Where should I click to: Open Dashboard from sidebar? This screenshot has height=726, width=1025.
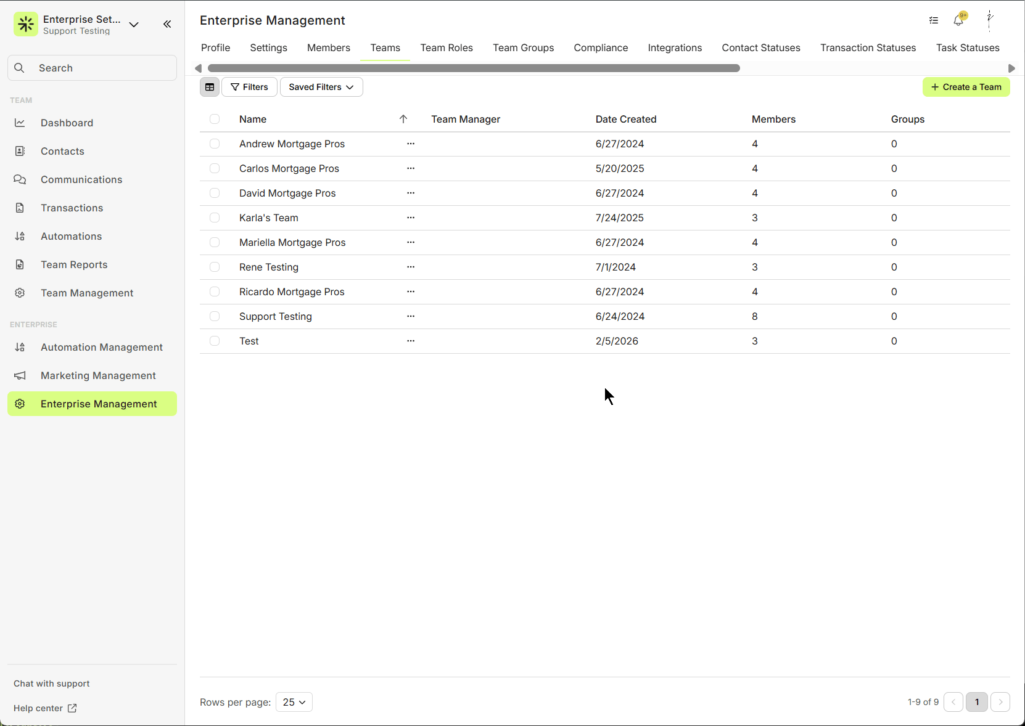pos(67,123)
